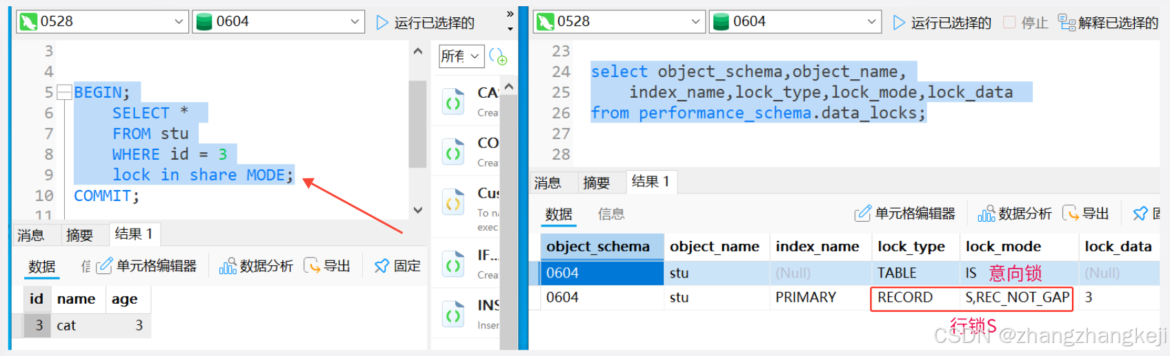Image resolution: width=1170 pixels, height=356 pixels.
Task: Click right panel 导出 export button
Action: 1085,213
